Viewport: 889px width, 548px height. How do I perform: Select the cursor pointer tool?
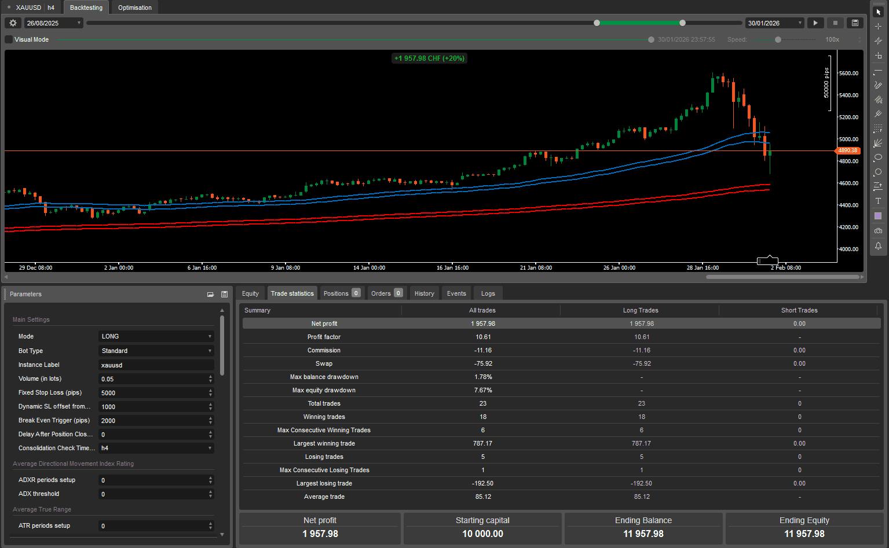pyautogui.click(x=878, y=12)
